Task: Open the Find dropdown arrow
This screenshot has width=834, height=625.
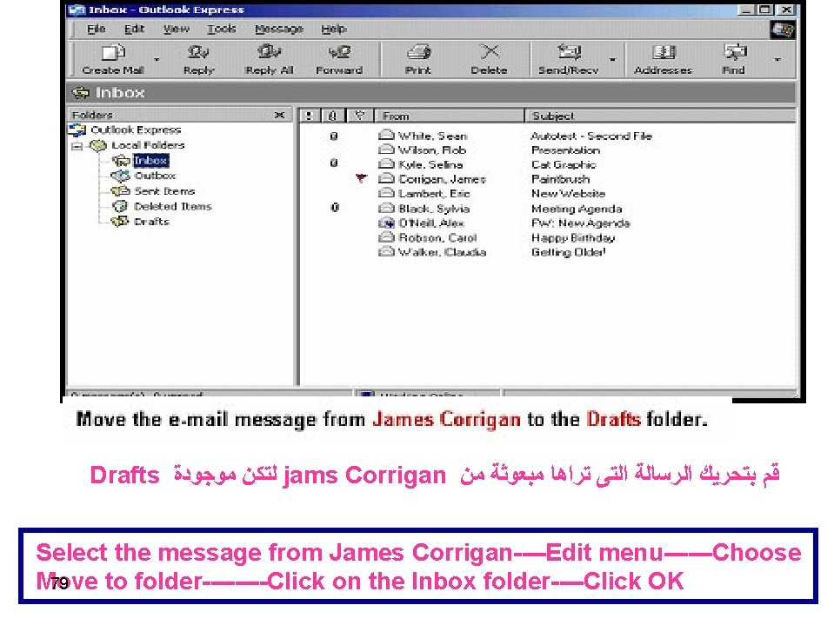Action: click(x=777, y=59)
